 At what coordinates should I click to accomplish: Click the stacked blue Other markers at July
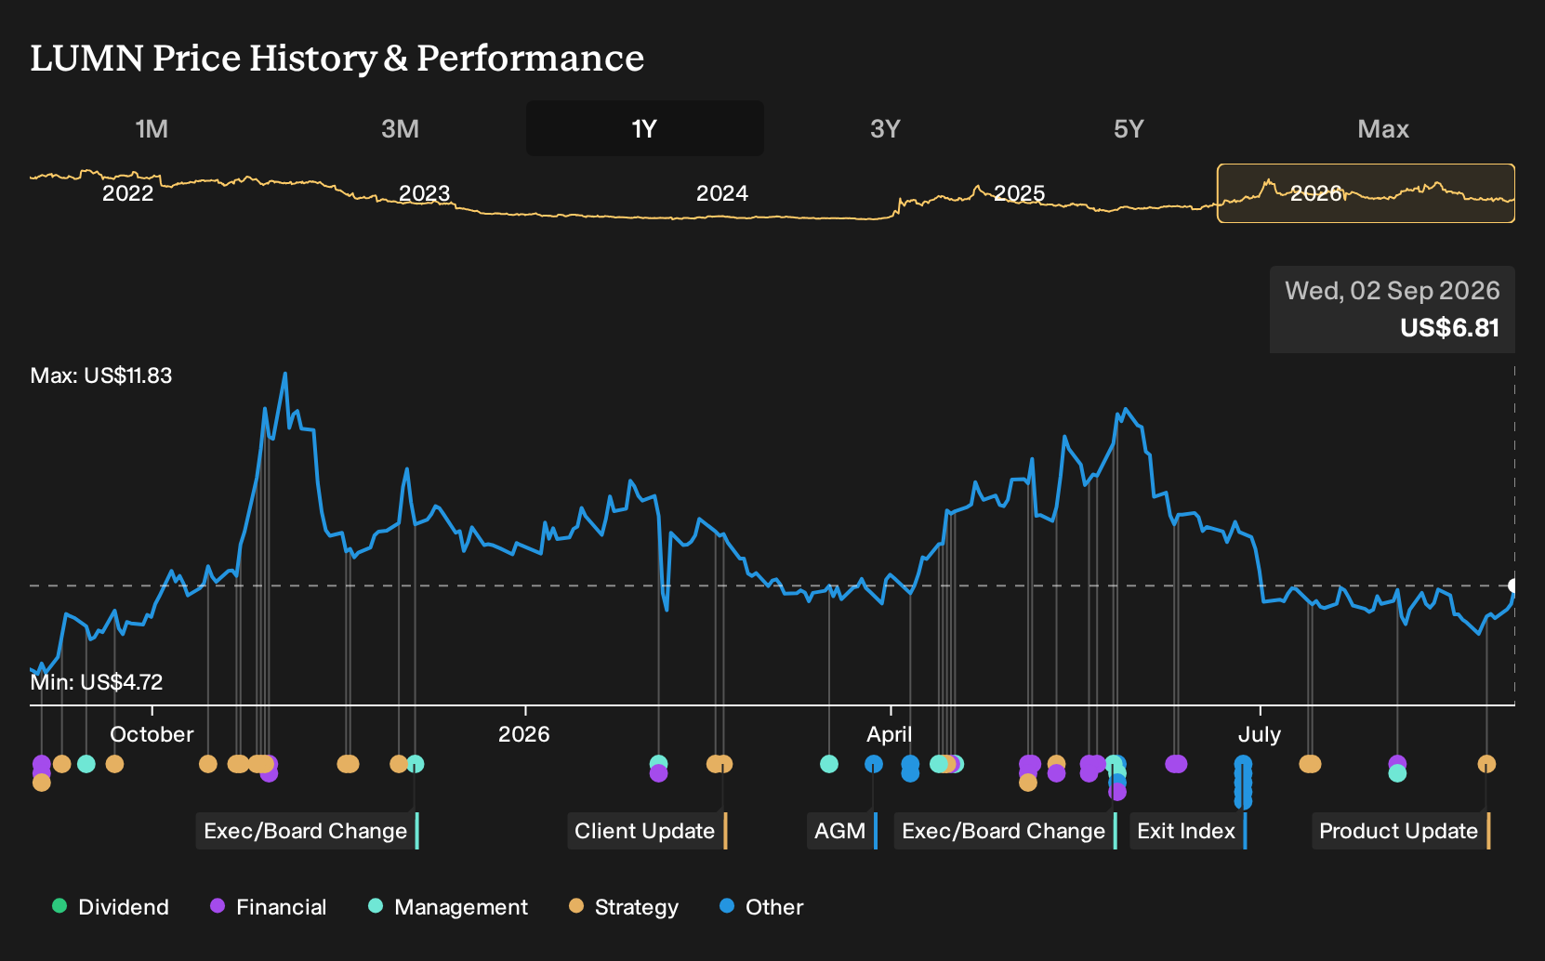[1243, 782]
